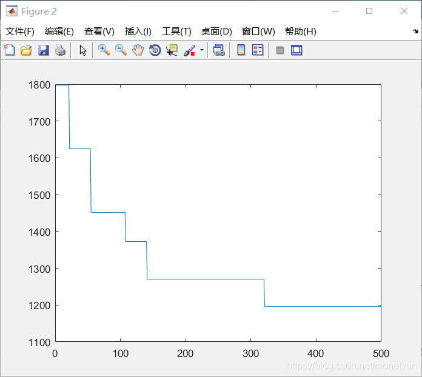Select the Pan hand tool
This screenshot has height=377, width=422.
138,50
